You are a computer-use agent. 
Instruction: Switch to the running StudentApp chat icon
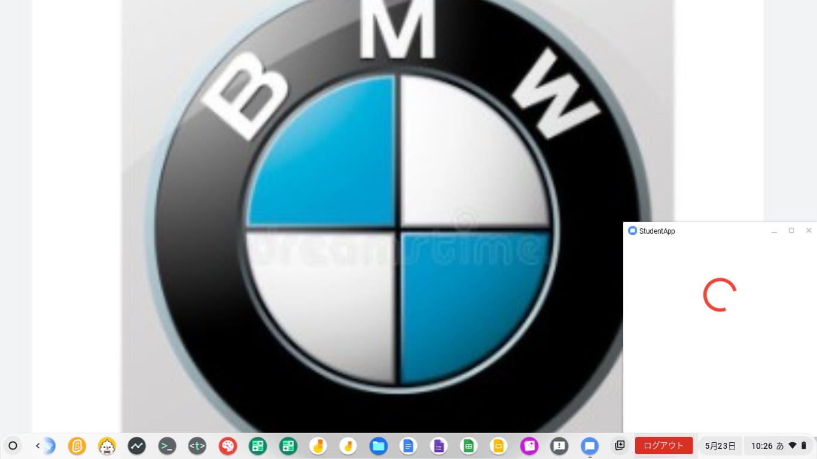tap(590, 446)
